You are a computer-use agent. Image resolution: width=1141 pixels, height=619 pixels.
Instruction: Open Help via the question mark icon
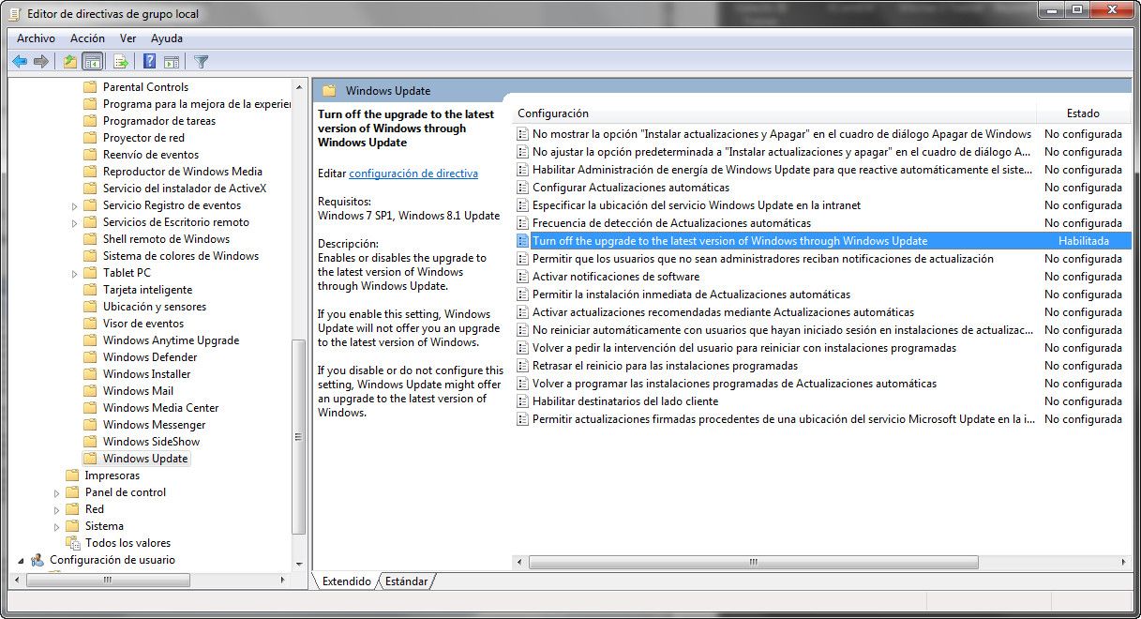pyautogui.click(x=149, y=62)
